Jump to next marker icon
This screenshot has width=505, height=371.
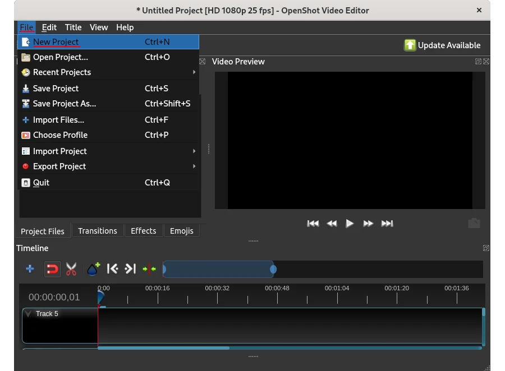point(130,270)
